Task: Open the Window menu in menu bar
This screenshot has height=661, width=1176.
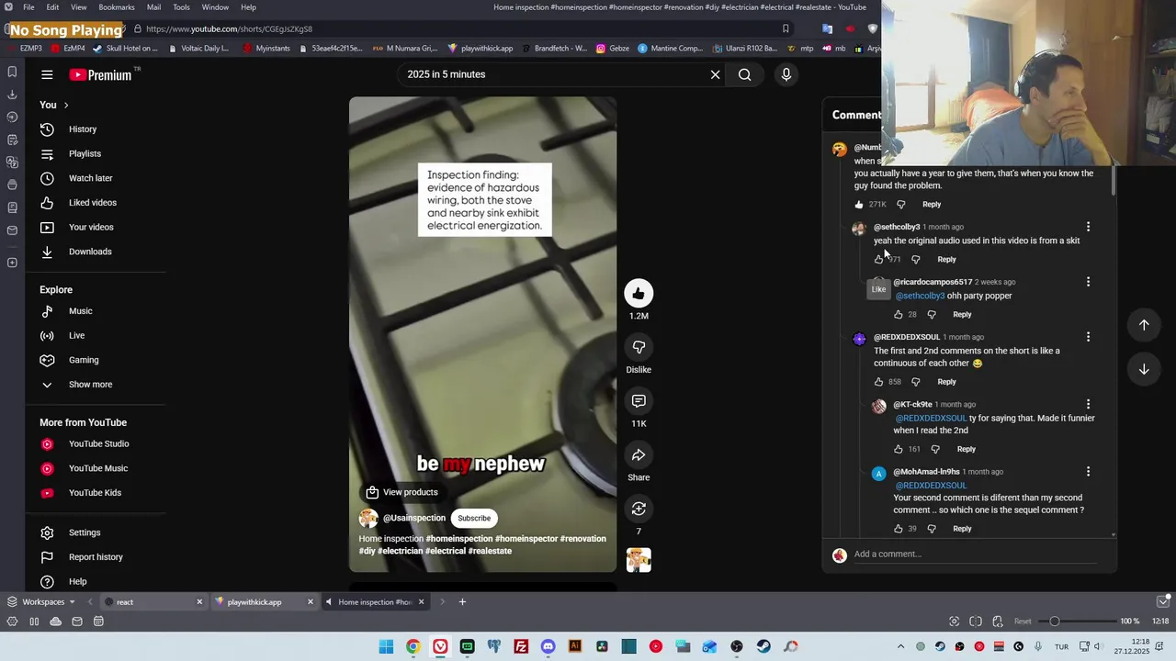Action: (215, 7)
